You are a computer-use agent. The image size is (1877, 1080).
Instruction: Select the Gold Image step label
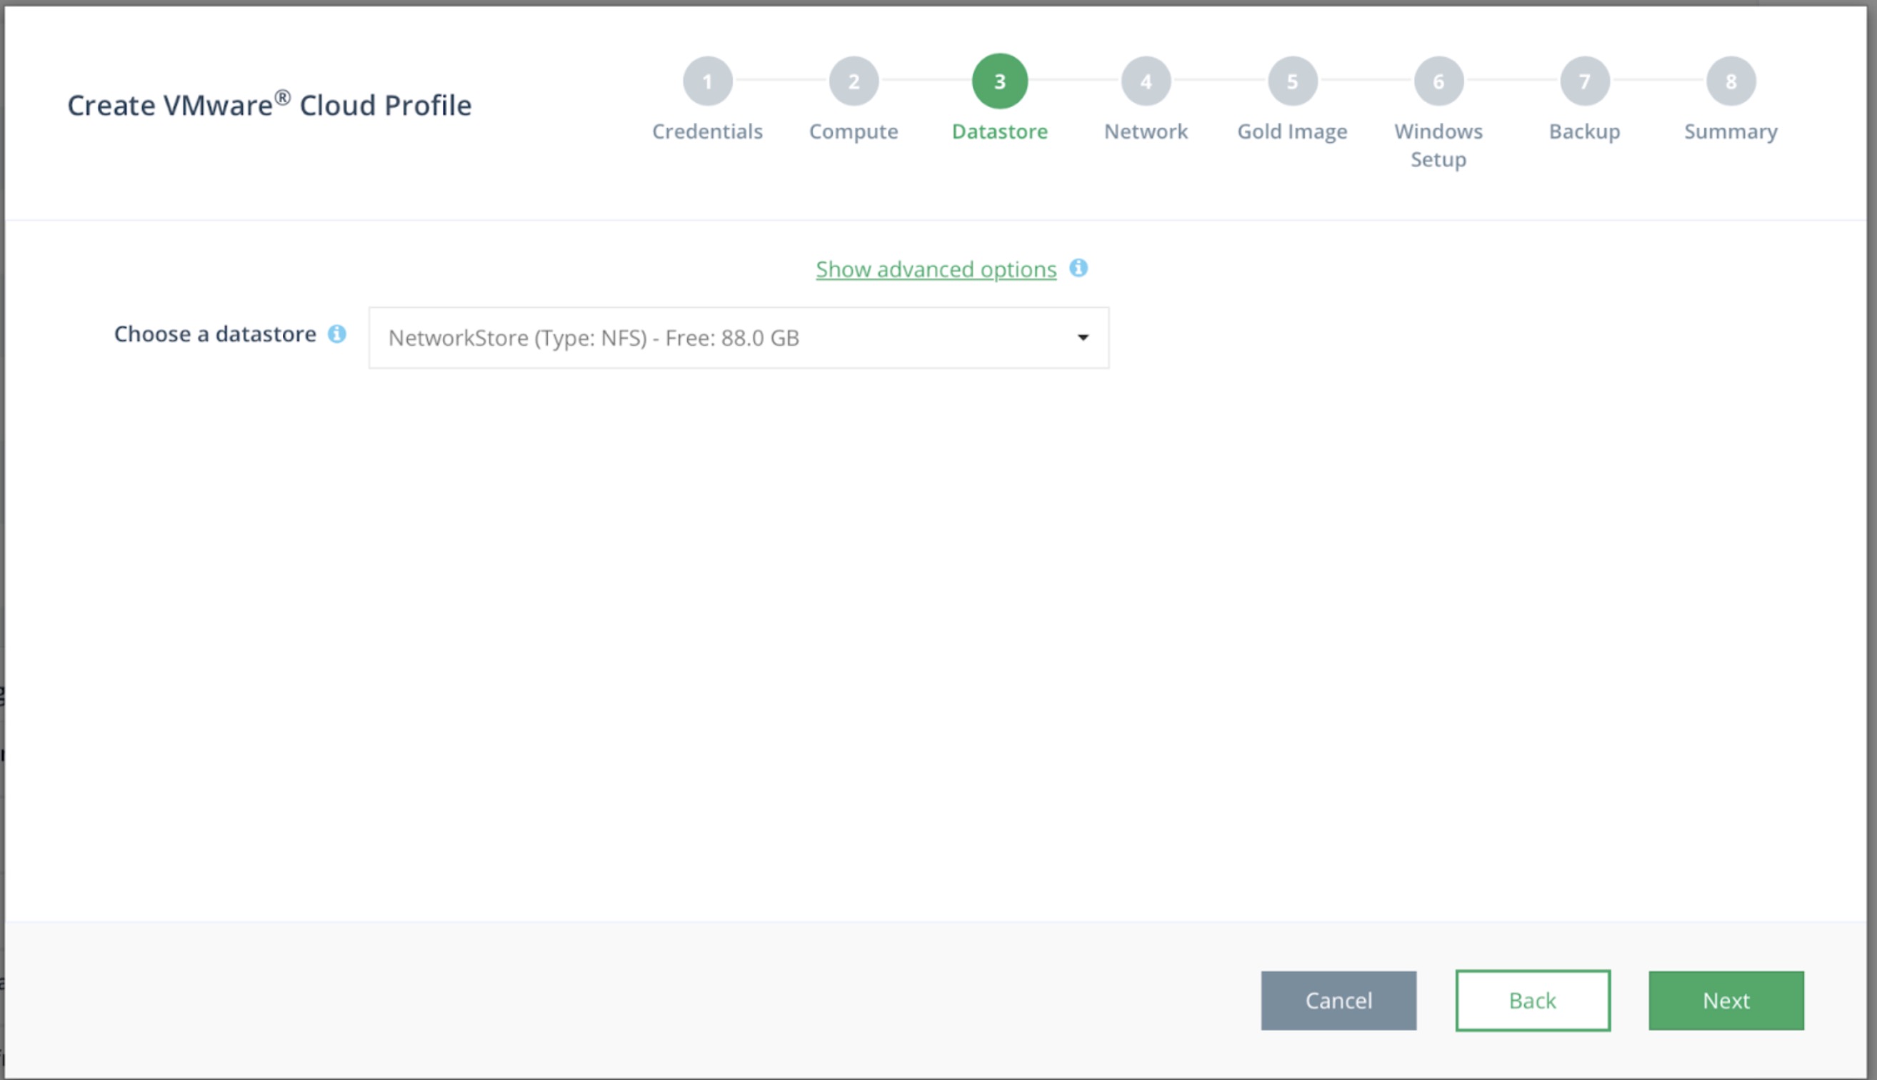(x=1292, y=131)
